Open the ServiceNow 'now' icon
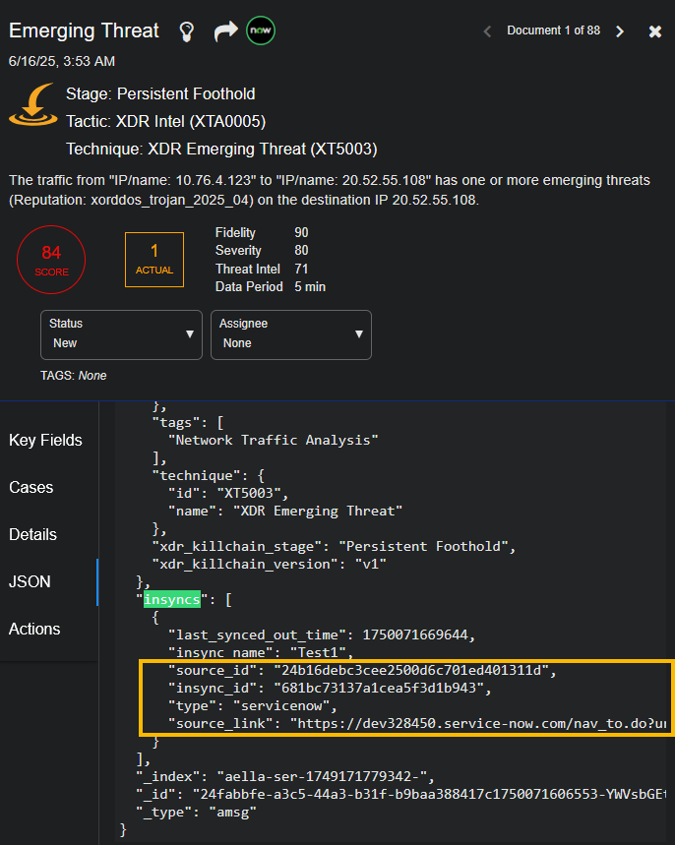Image resolution: width=675 pixels, height=845 pixels. click(x=261, y=30)
